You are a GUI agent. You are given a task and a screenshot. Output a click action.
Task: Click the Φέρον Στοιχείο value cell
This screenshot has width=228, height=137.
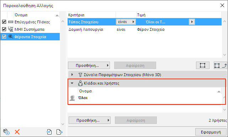(151, 29)
